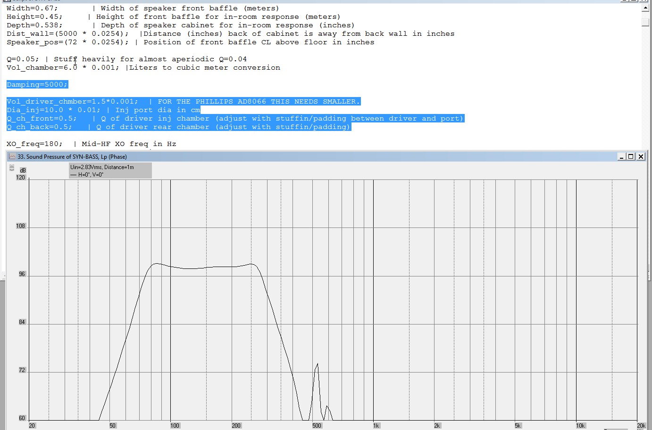Screen dimensions: 652x430
Task: Place cursor on the Depth=0.538 line
Action: pos(180,25)
